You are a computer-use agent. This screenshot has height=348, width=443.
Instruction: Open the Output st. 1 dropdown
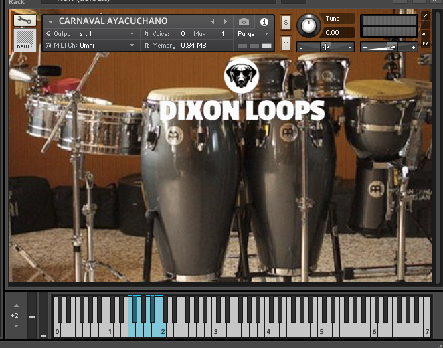click(132, 33)
